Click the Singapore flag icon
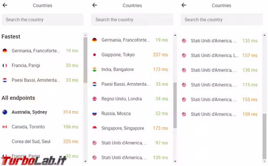Image resolution: width=268 pixels, height=166 pixels. (94, 128)
